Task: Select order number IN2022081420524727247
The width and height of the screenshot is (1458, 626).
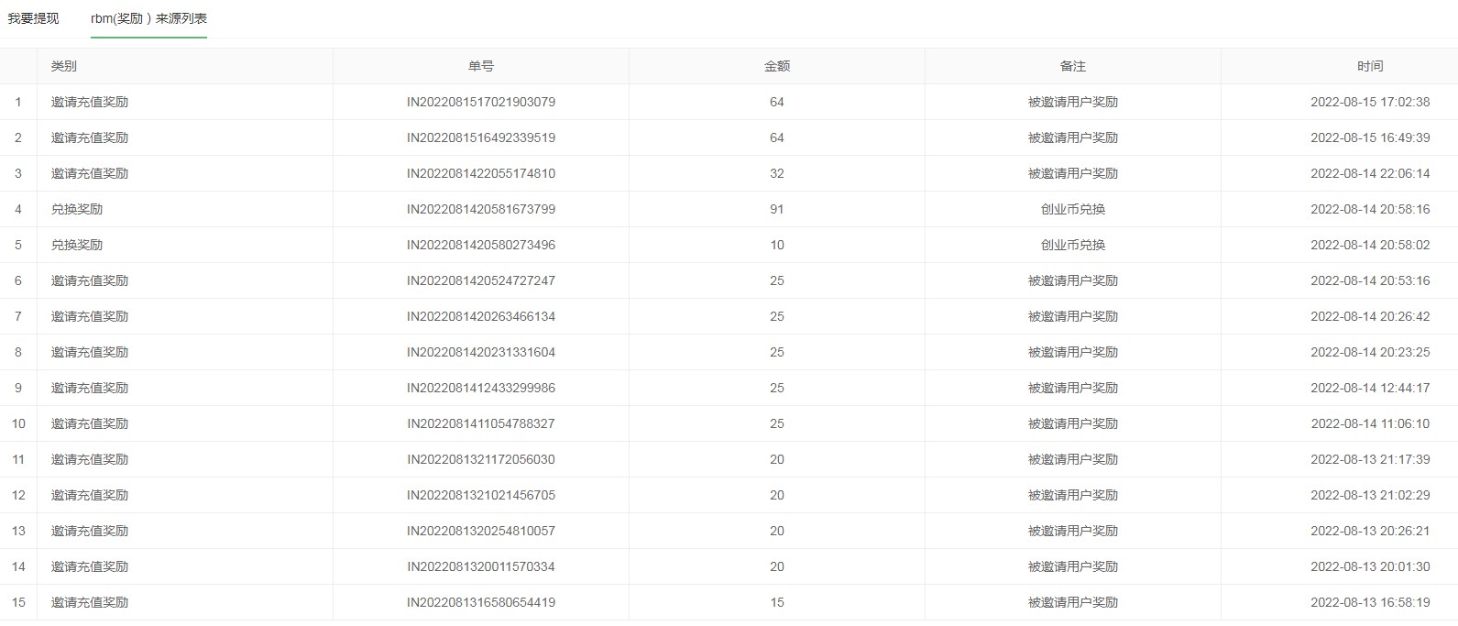Action: [x=481, y=280]
